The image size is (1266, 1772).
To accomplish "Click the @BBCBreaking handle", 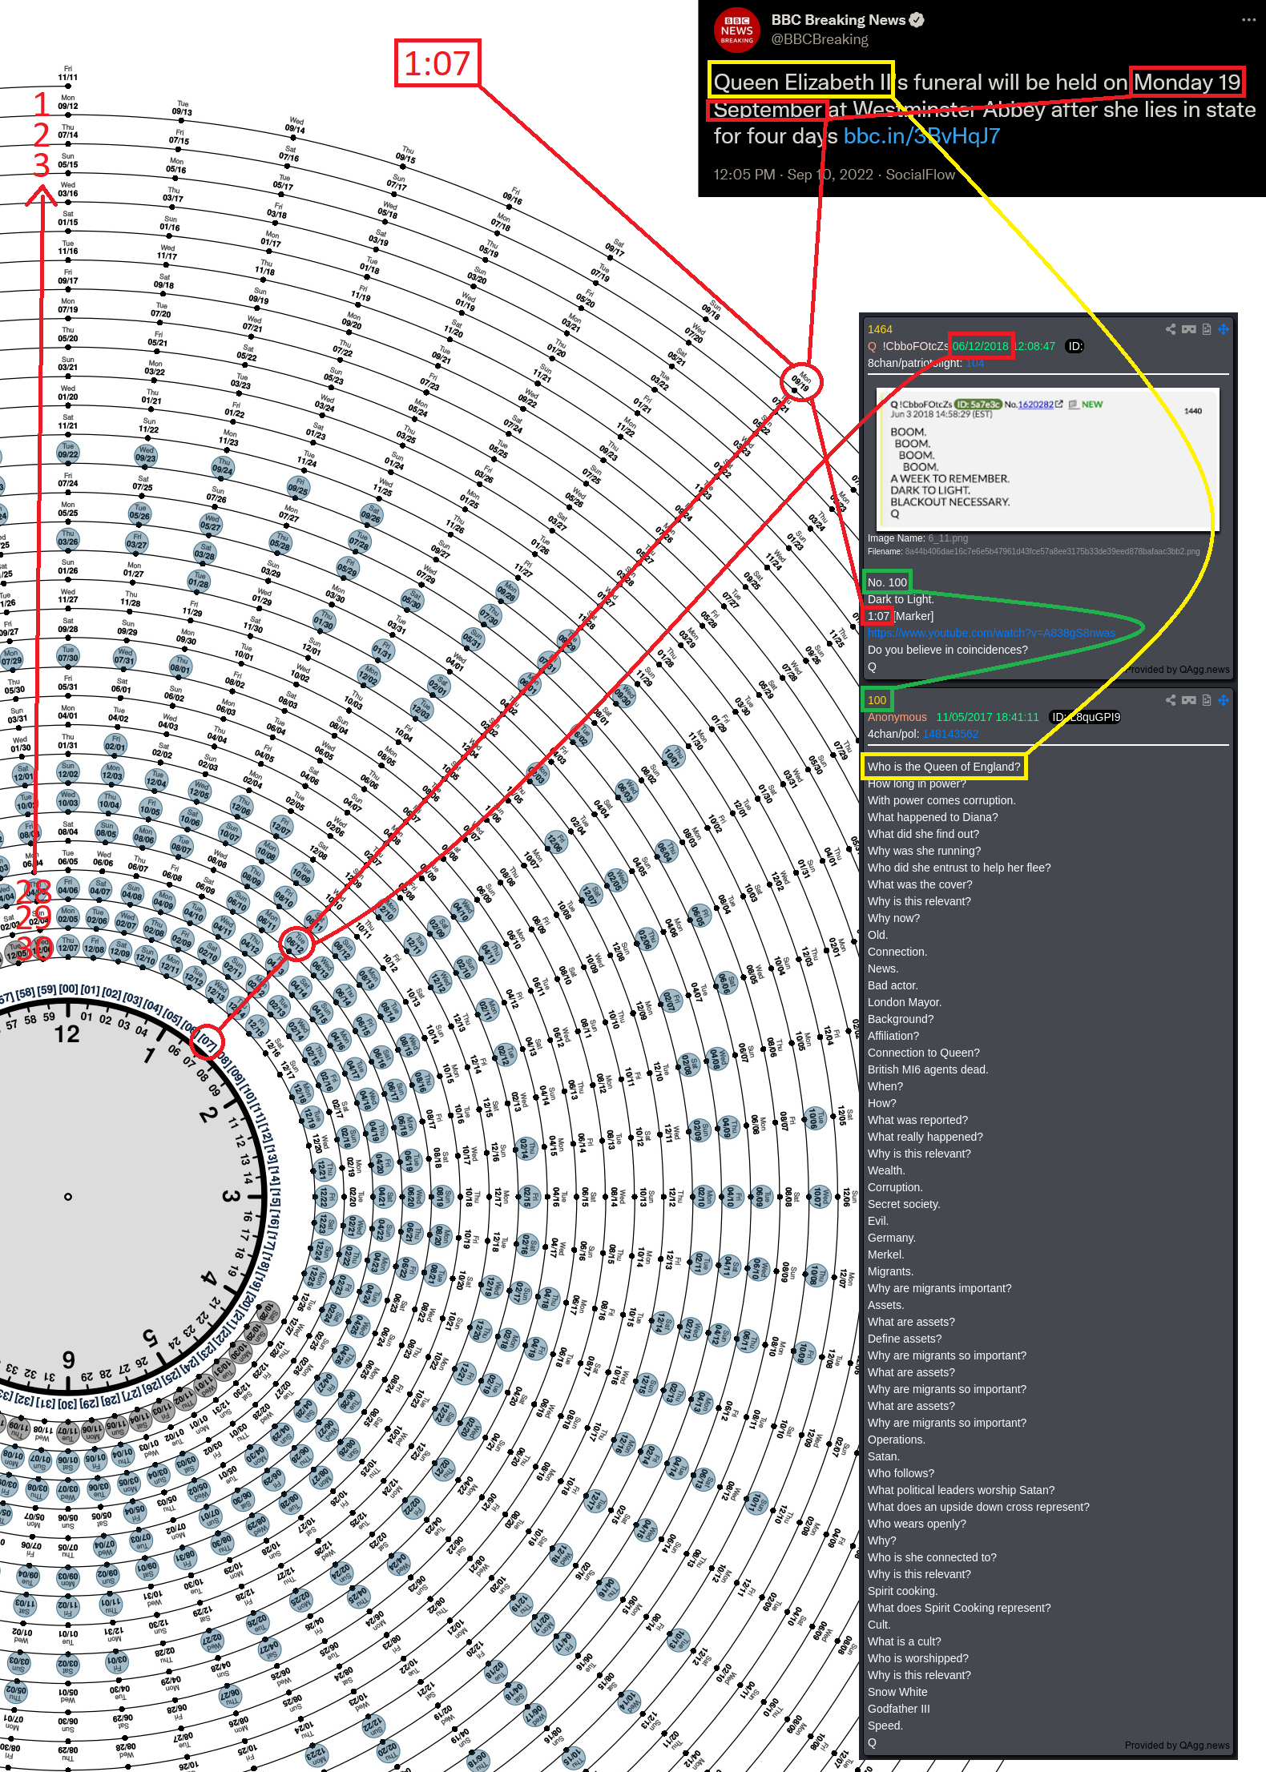I will point(820,39).
